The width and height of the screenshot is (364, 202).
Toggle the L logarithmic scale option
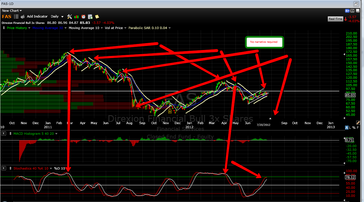tap(350, 128)
